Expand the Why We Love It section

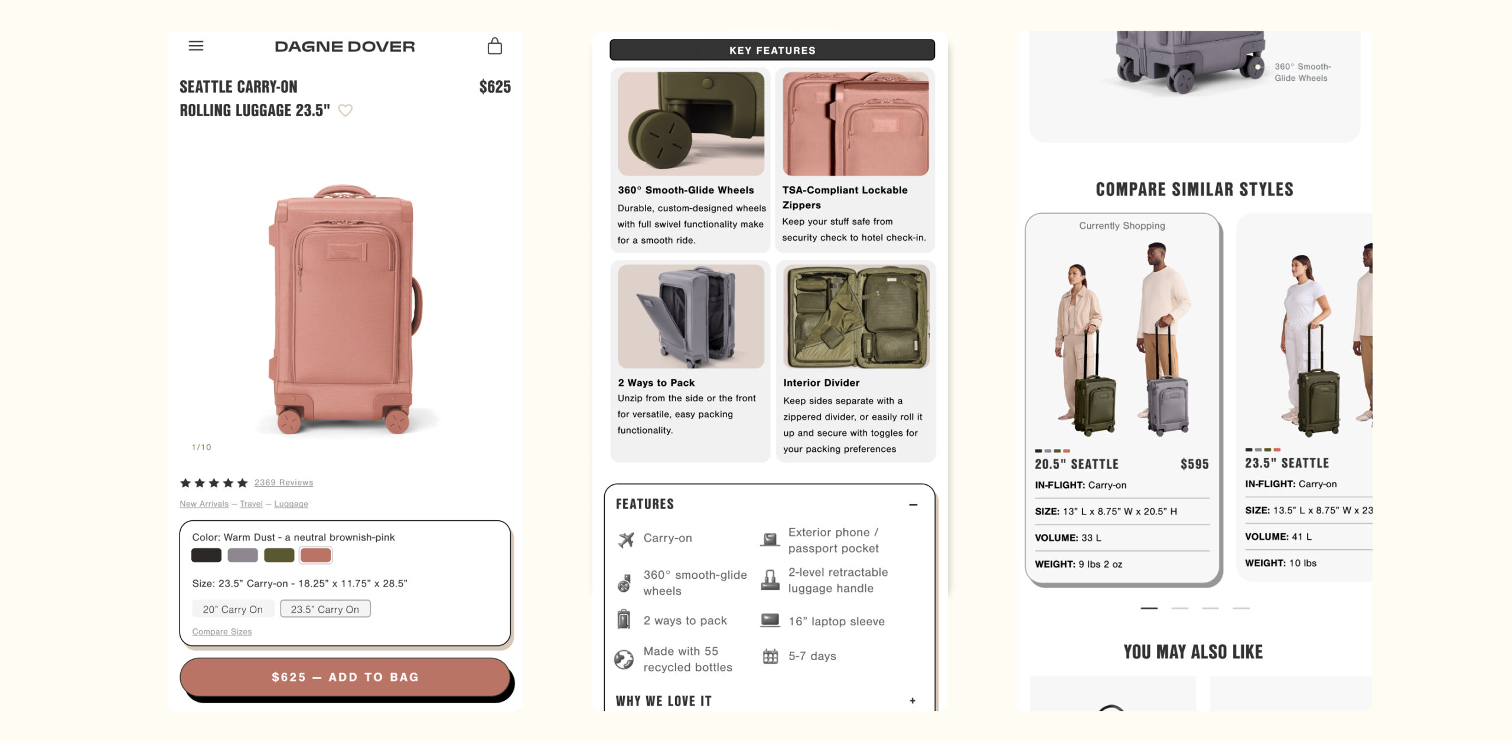tap(913, 701)
